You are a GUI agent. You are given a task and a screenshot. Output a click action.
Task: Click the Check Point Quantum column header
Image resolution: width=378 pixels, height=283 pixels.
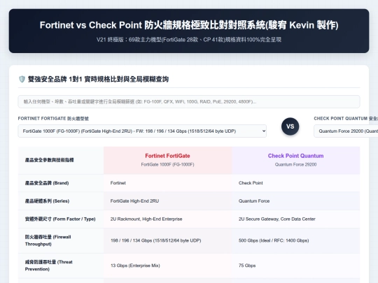(296, 160)
